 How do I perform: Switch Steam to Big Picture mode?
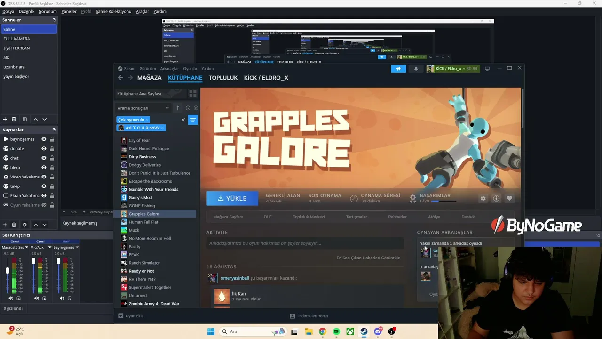coord(487,69)
